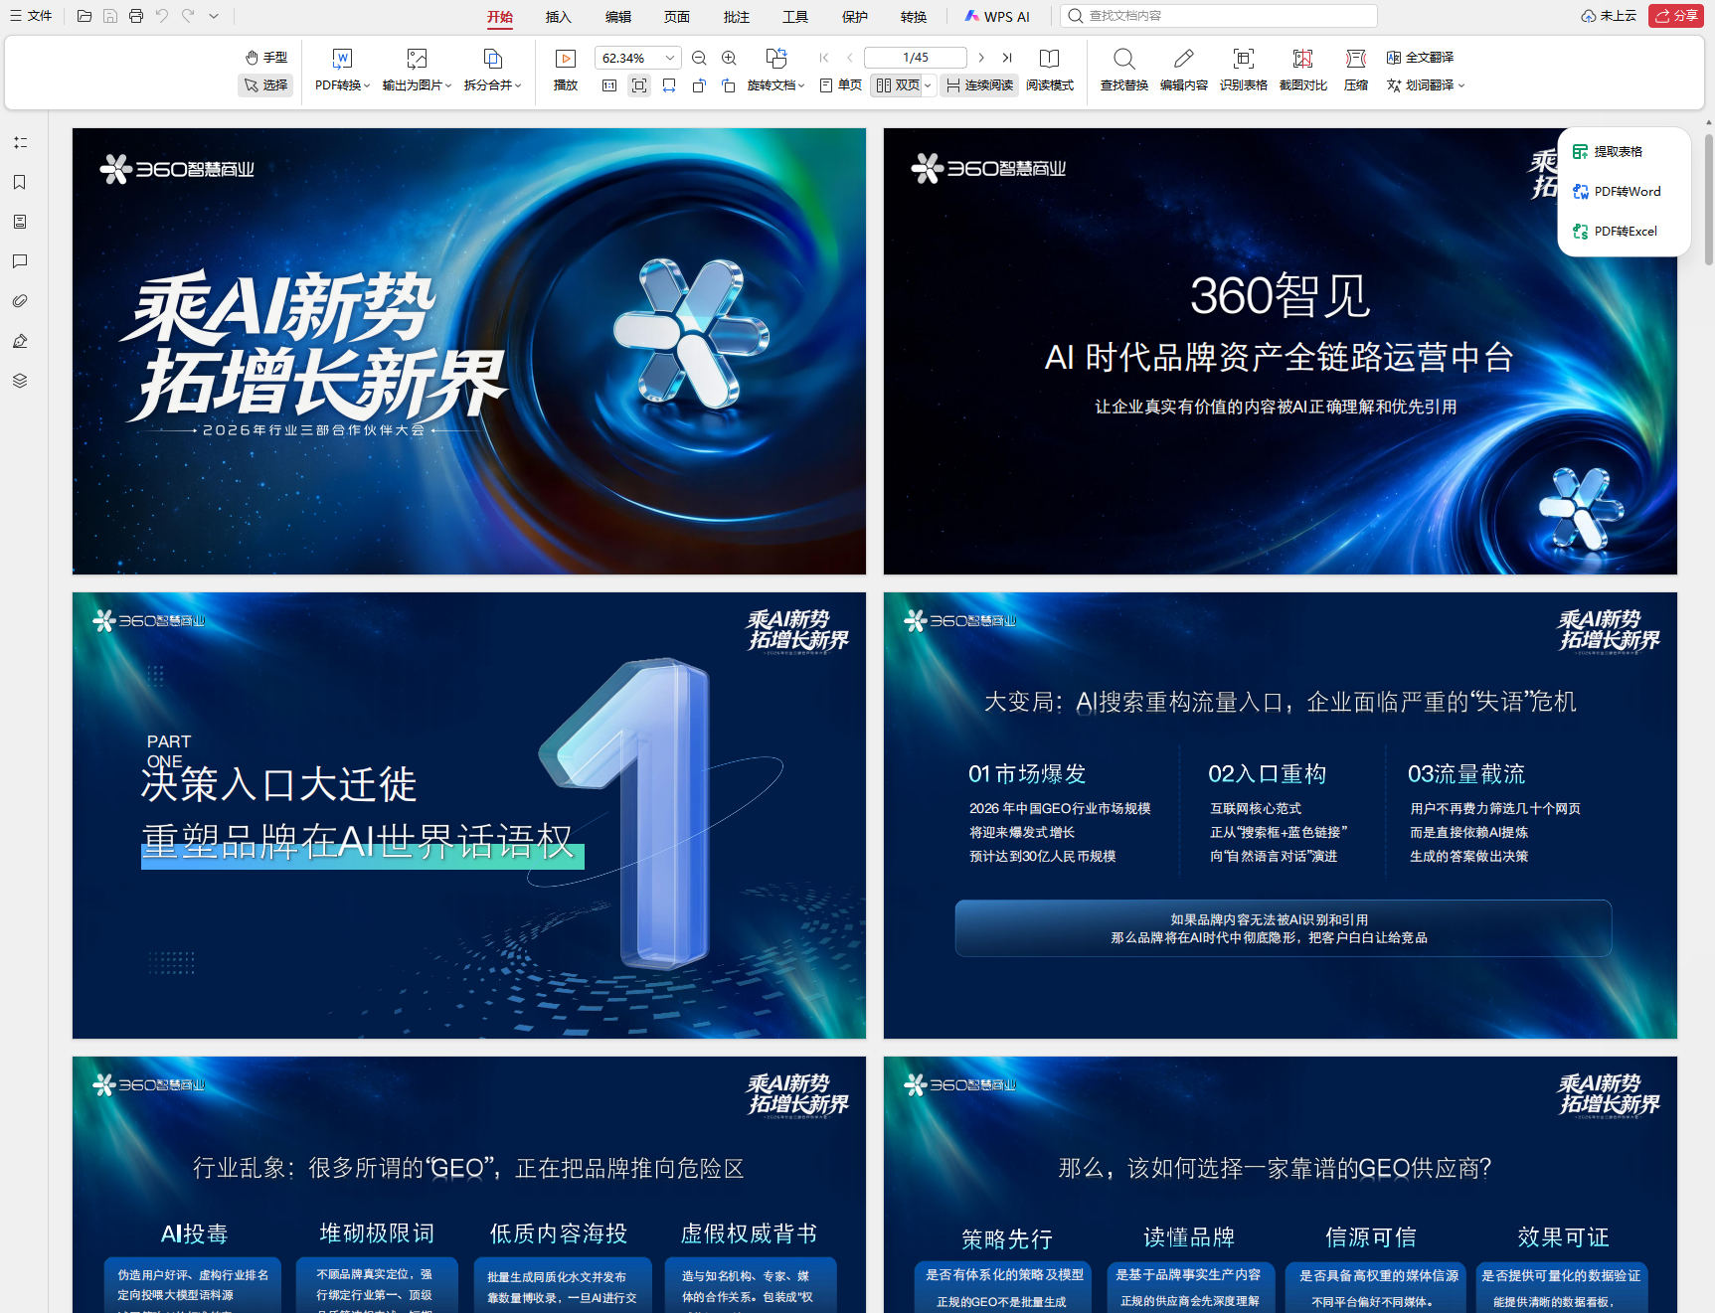1715x1313 pixels.
Task: Jump to the last page
Action: pos(1007,58)
